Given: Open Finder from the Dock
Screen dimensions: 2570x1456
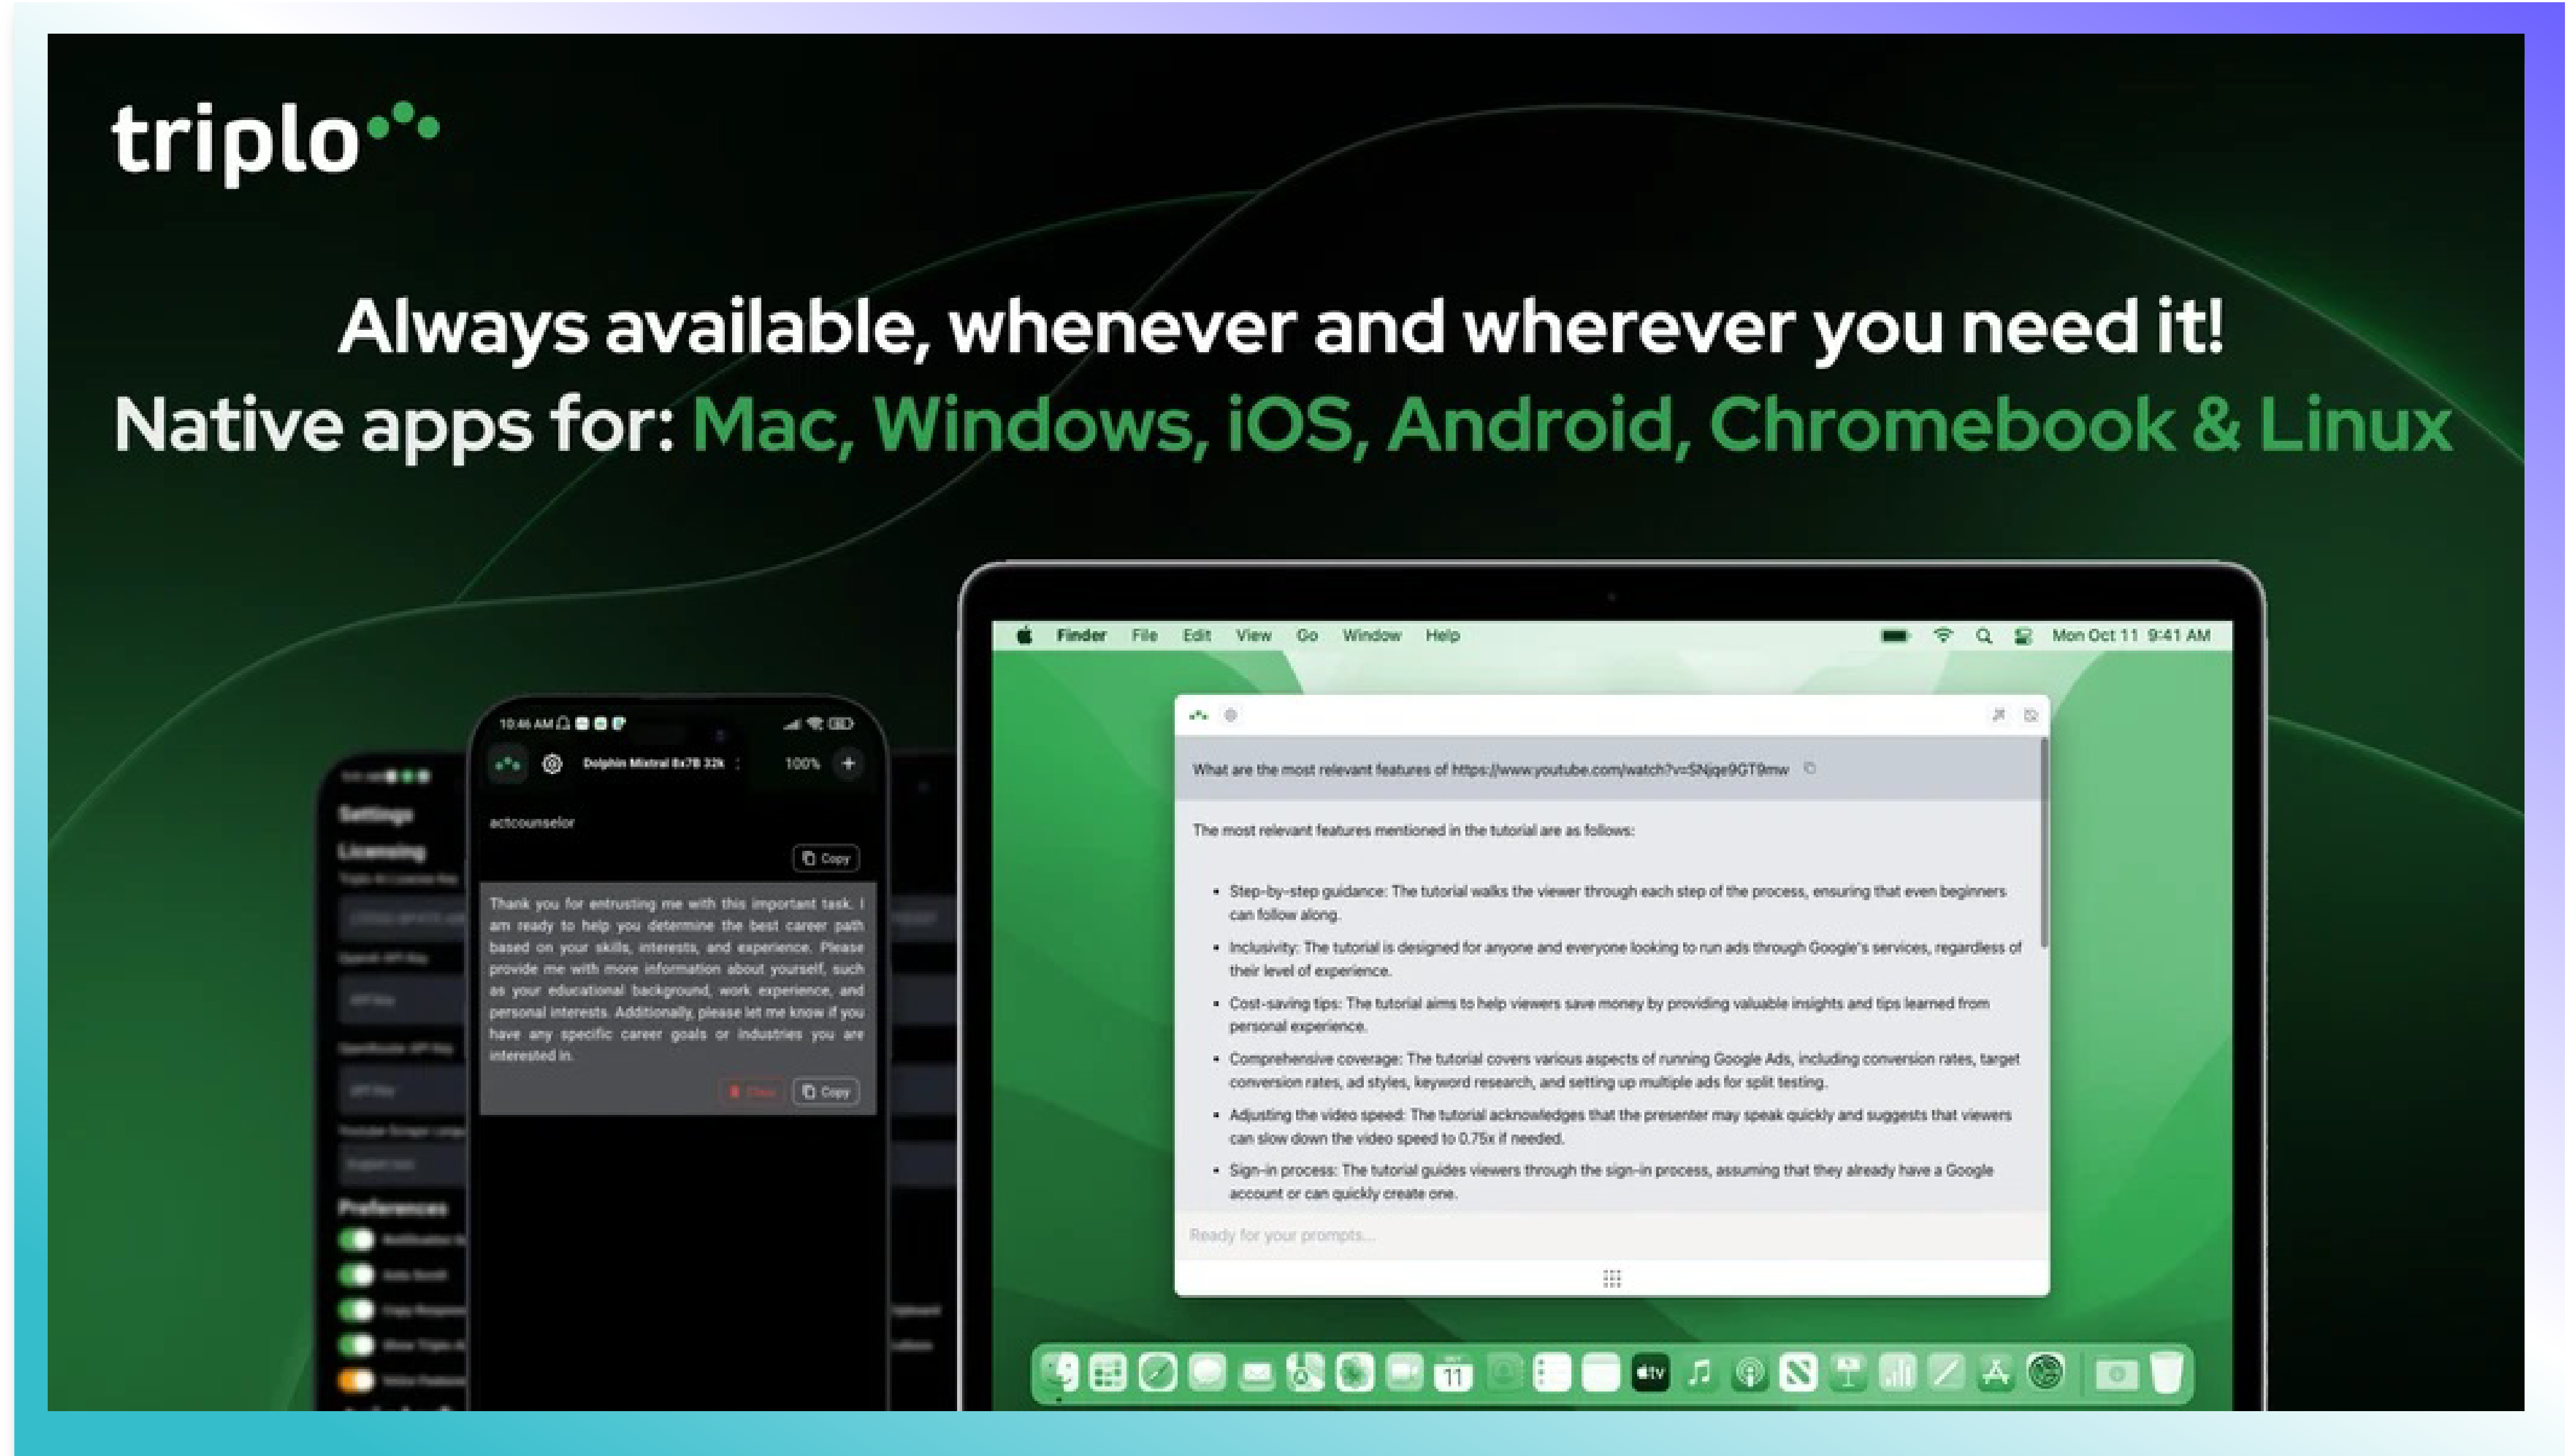Looking at the screenshot, I should pyautogui.click(x=1059, y=1373).
